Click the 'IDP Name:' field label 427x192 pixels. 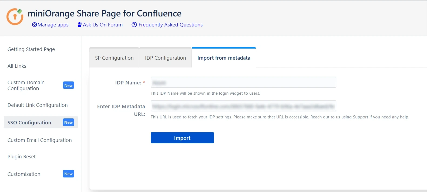pyautogui.click(x=130, y=83)
